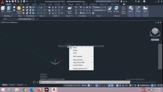
Task: Open the AutoCAD application menu logo
Action: (2, 2)
